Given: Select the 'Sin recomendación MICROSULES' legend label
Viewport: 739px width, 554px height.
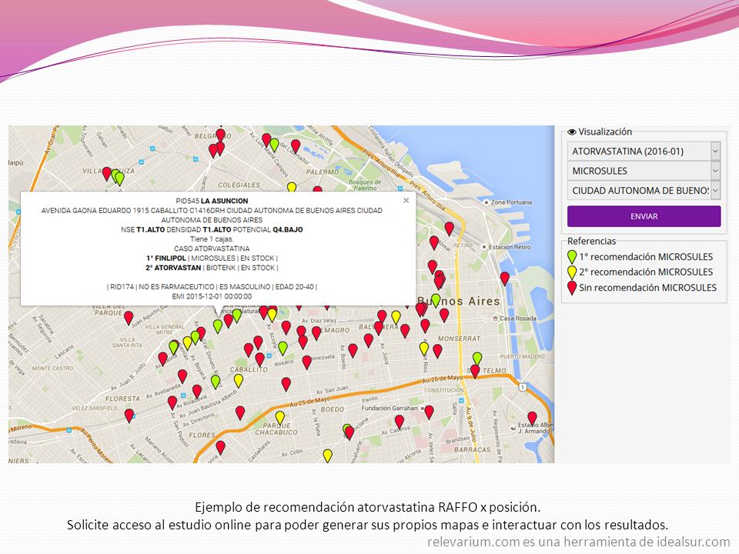Looking at the screenshot, I should tap(647, 287).
